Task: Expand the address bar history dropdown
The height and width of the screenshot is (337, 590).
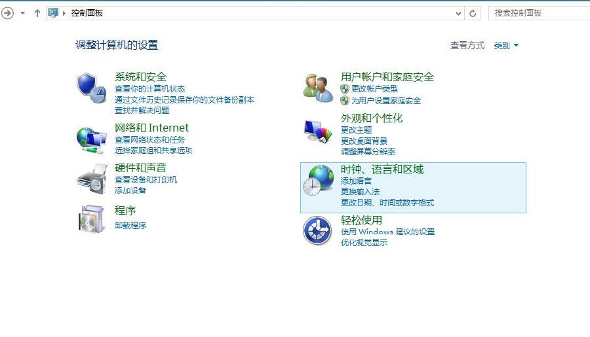Action: click(x=458, y=14)
